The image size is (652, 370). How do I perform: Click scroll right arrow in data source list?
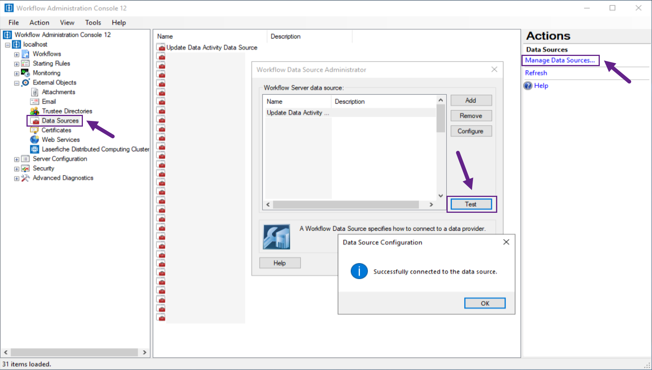[431, 204]
